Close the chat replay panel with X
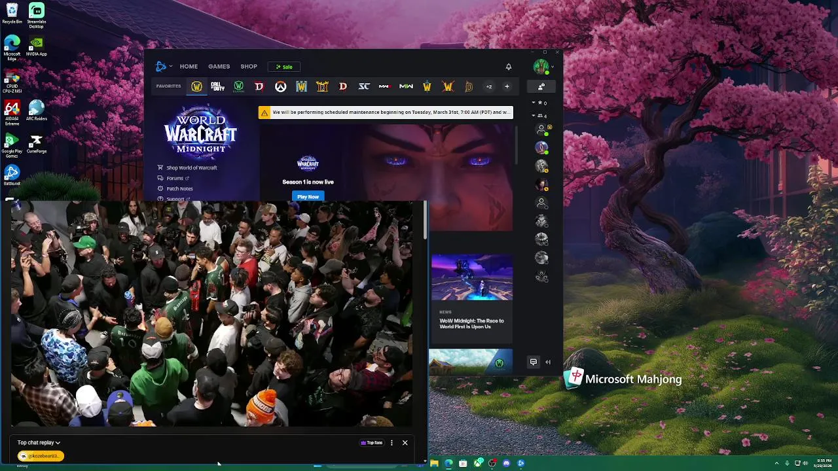 405,443
